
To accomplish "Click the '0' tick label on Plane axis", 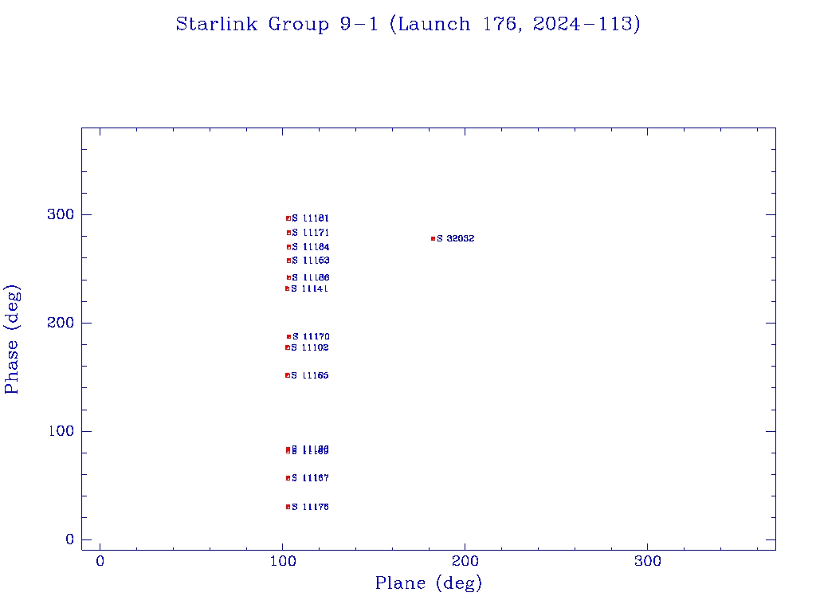I will pos(100,562).
